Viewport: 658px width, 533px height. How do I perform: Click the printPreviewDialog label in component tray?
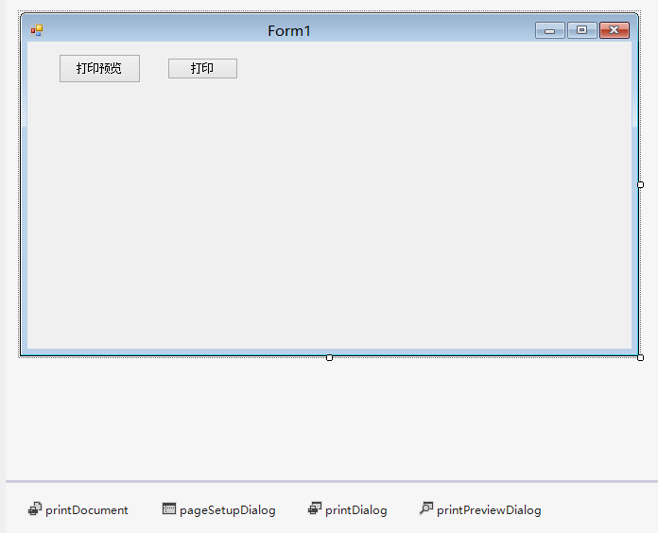click(x=489, y=510)
